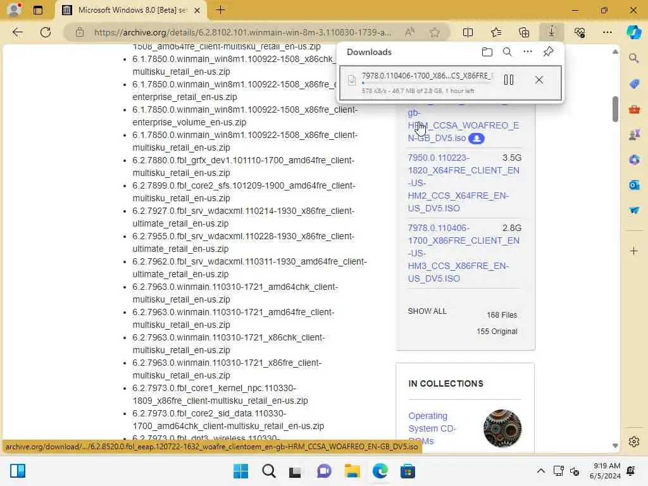
Task: Select the Microsoft Windows 8.0 [Beta] tab
Action: [x=130, y=10]
